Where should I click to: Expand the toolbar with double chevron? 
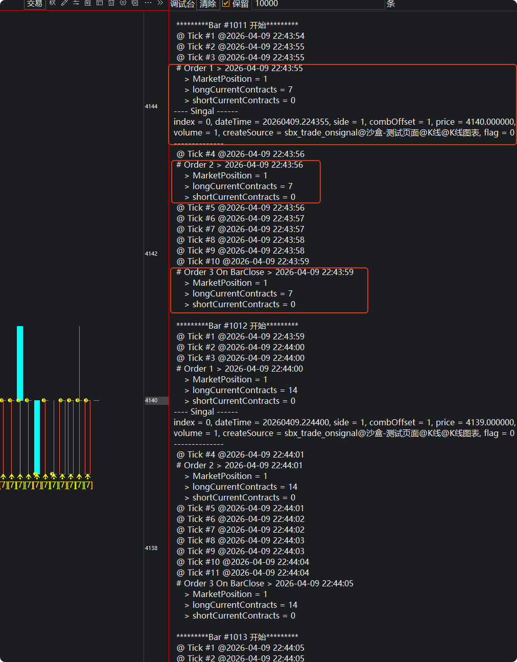pos(160,3)
